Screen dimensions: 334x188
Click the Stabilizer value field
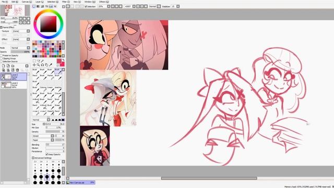tap(173, 6)
